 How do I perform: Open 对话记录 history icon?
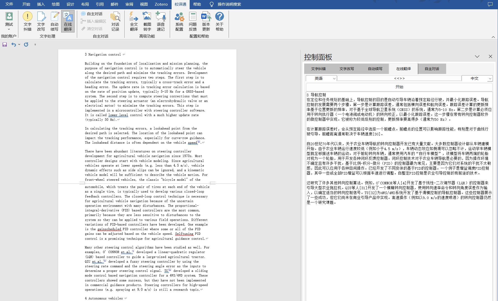(x=115, y=21)
